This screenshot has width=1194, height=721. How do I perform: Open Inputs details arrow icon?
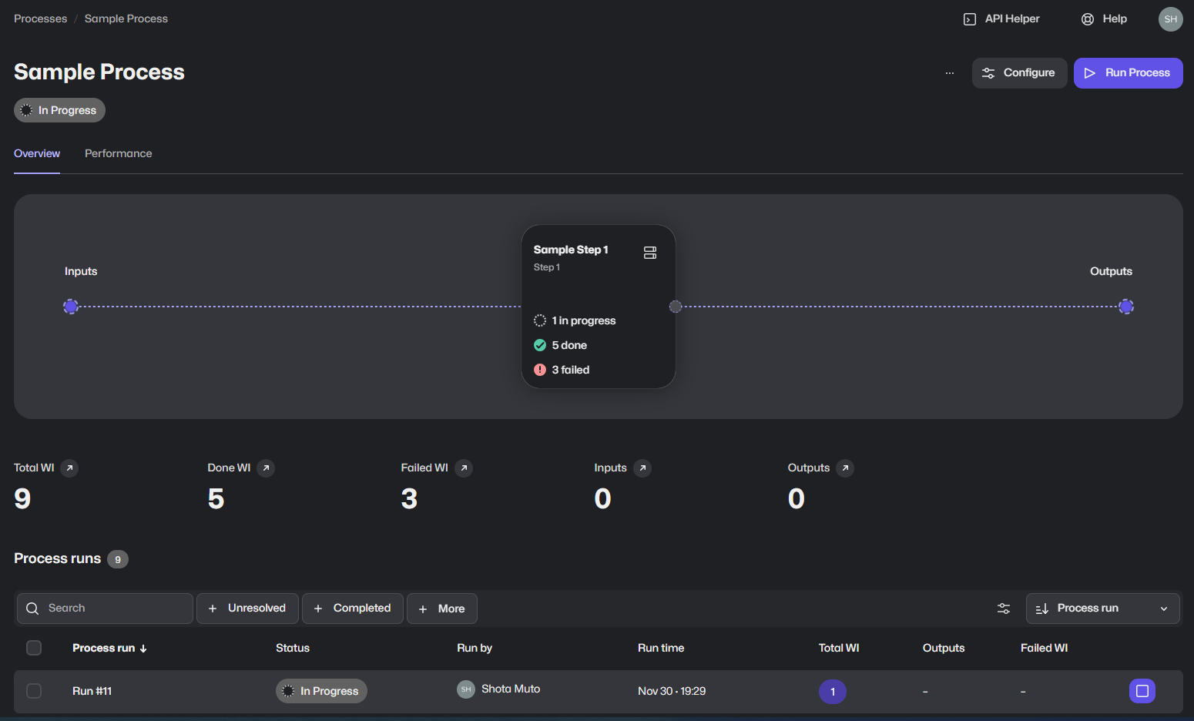(642, 468)
